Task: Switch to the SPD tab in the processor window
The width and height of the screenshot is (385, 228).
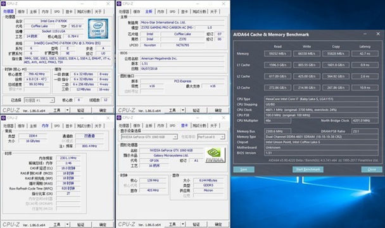Action: tap(57, 11)
